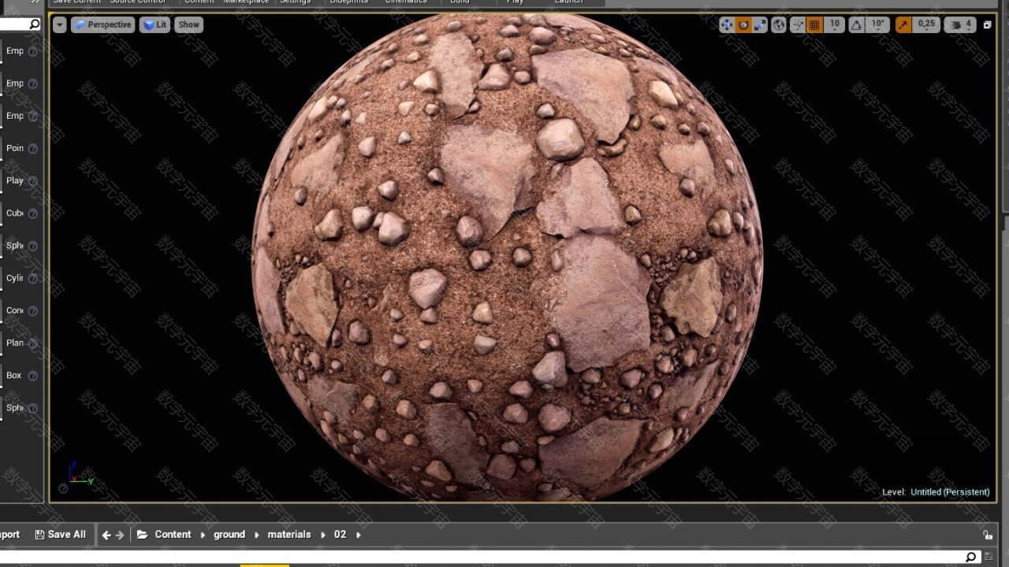
Task: Click the Save All button
Action: pyautogui.click(x=61, y=535)
